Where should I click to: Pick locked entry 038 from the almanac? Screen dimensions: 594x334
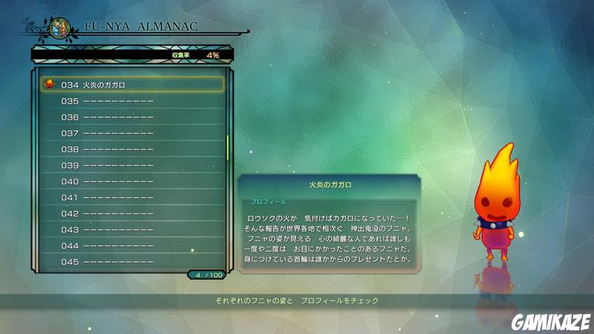(x=132, y=149)
